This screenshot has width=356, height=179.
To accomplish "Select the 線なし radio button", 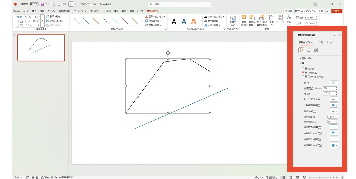I will click(303, 68).
